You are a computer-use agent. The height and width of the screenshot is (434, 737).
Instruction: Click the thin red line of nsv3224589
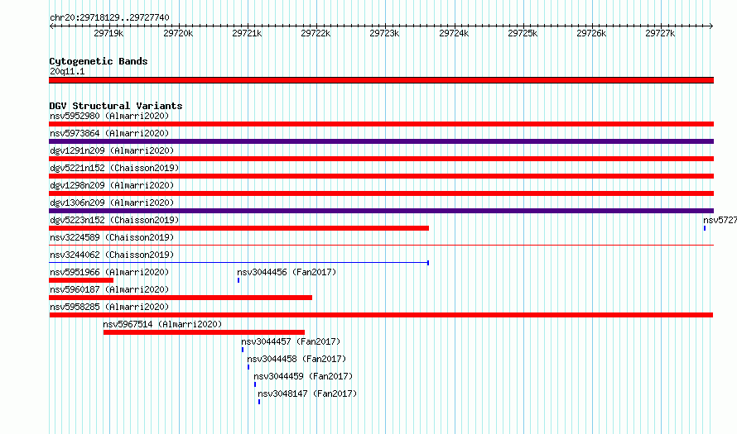tap(381, 245)
